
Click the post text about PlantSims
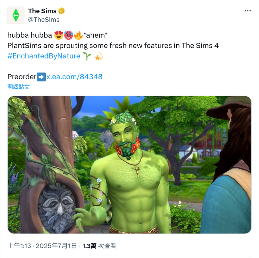[x=113, y=45]
